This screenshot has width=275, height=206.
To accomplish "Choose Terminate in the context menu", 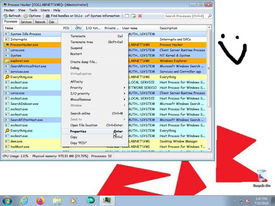I will [x=95, y=36].
